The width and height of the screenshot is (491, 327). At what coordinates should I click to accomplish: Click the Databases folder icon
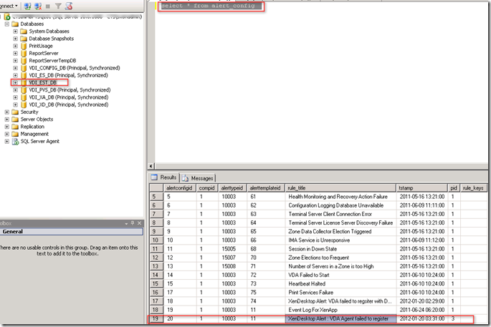click(x=15, y=24)
